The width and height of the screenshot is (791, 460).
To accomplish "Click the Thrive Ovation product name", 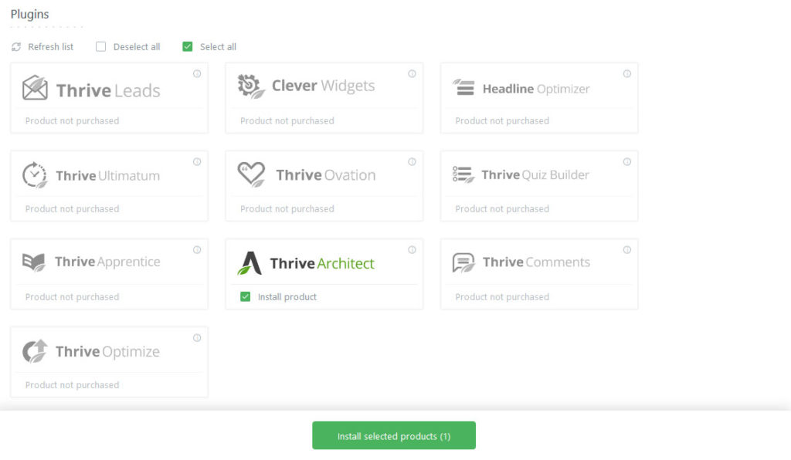I will pyautogui.click(x=326, y=175).
